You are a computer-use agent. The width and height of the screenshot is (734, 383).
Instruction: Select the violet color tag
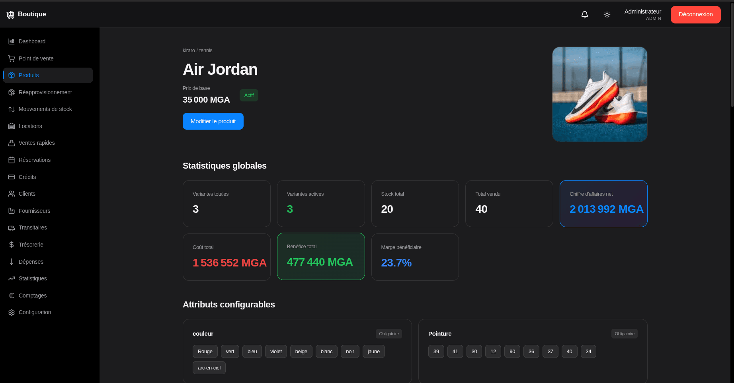click(x=276, y=352)
